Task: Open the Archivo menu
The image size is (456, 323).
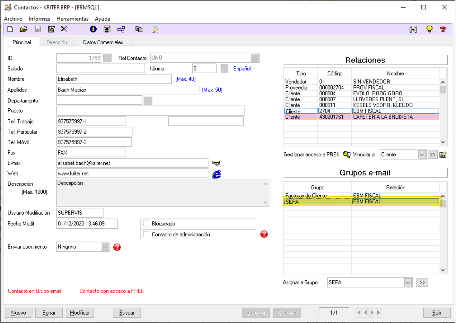Action: pyautogui.click(x=13, y=19)
